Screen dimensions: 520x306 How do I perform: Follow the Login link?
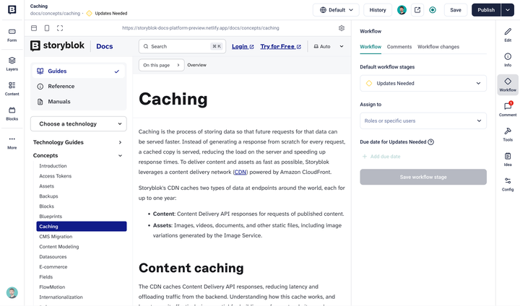point(243,46)
